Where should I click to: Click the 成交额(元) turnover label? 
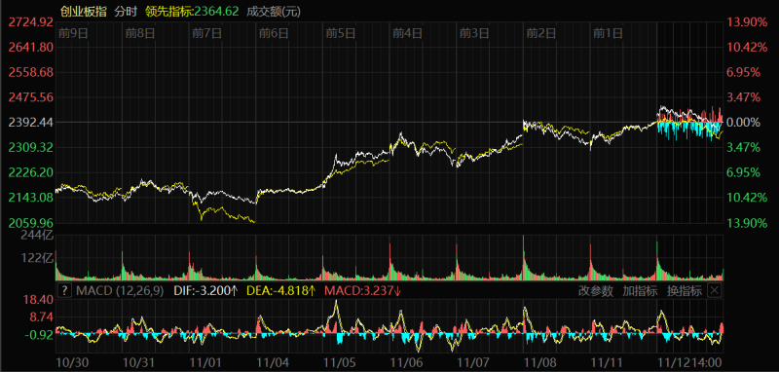coord(274,11)
